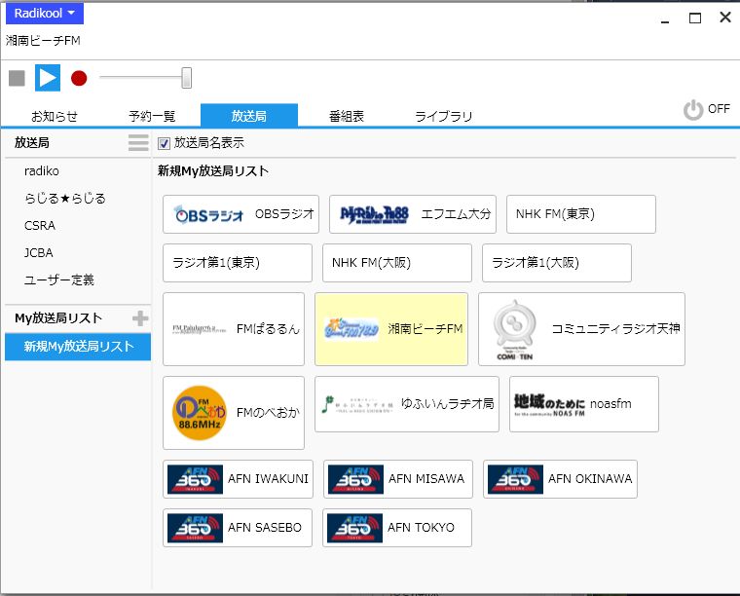Choose the NHK FM(大阪) station
Screen dimensions: 740x596
pos(397,263)
